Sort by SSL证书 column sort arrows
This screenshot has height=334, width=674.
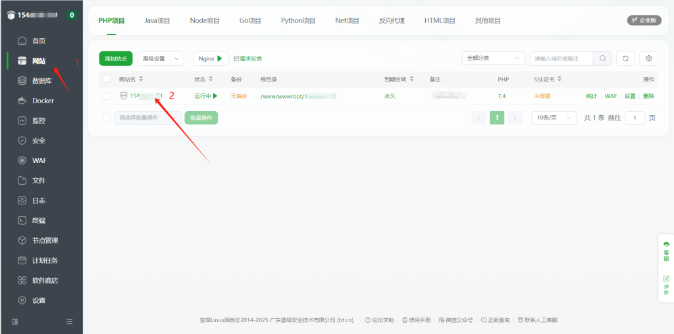click(x=559, y=80)
